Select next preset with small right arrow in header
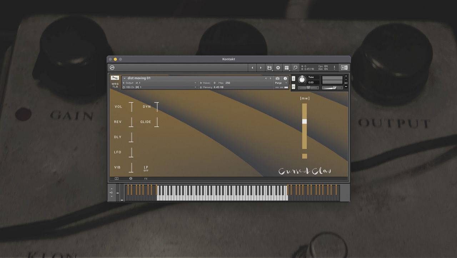The height and width of the screenshot is (258, 457). 270,79
